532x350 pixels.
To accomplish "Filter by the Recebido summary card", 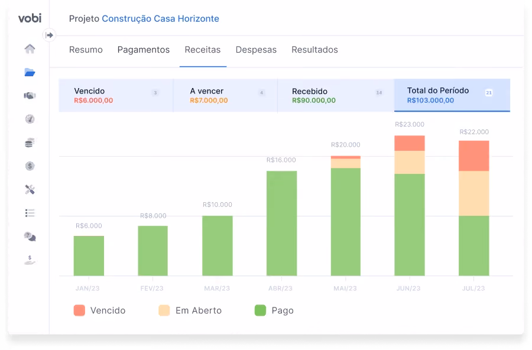I will click(336, 95).
